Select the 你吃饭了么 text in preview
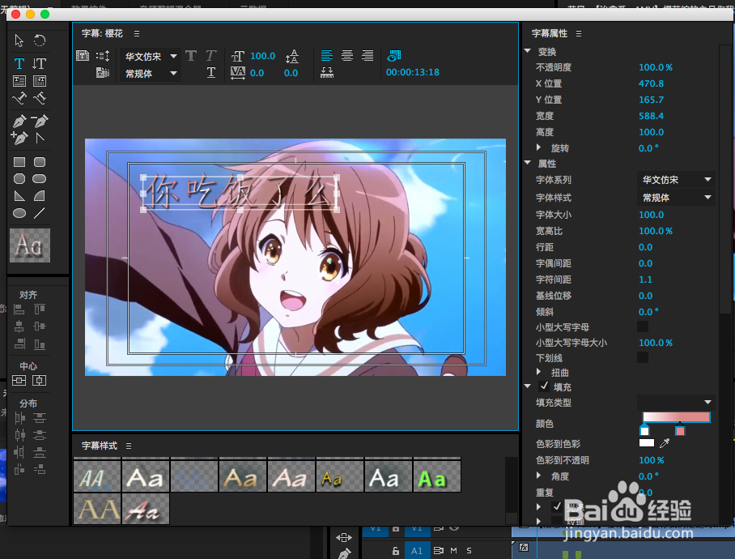The width and height of the screenshot is (735, 559). point(240,193)
